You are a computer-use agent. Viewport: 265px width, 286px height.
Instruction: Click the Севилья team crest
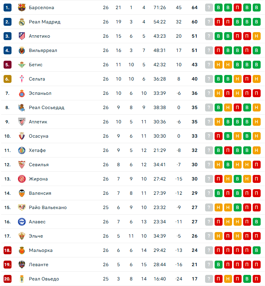(22, 165)
